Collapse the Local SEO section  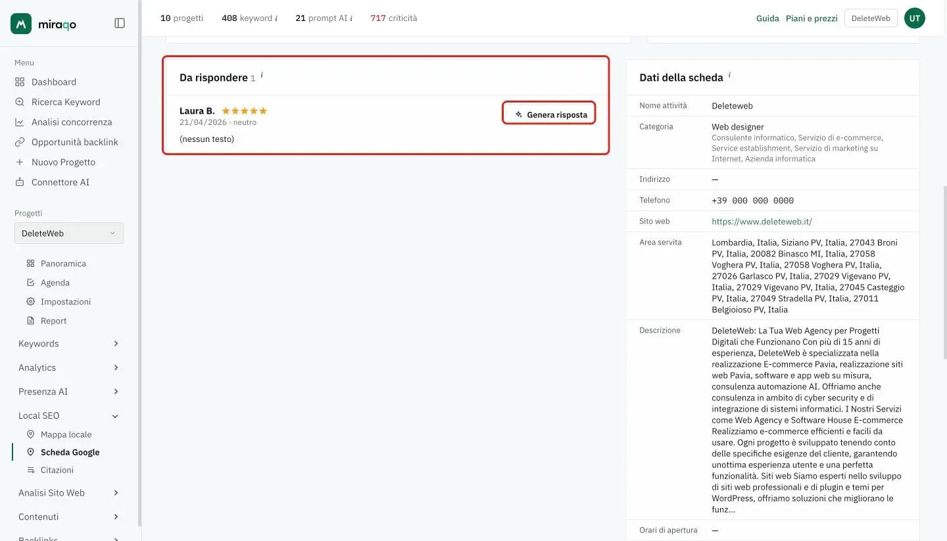pyautogui.click(x=69, y=415)
